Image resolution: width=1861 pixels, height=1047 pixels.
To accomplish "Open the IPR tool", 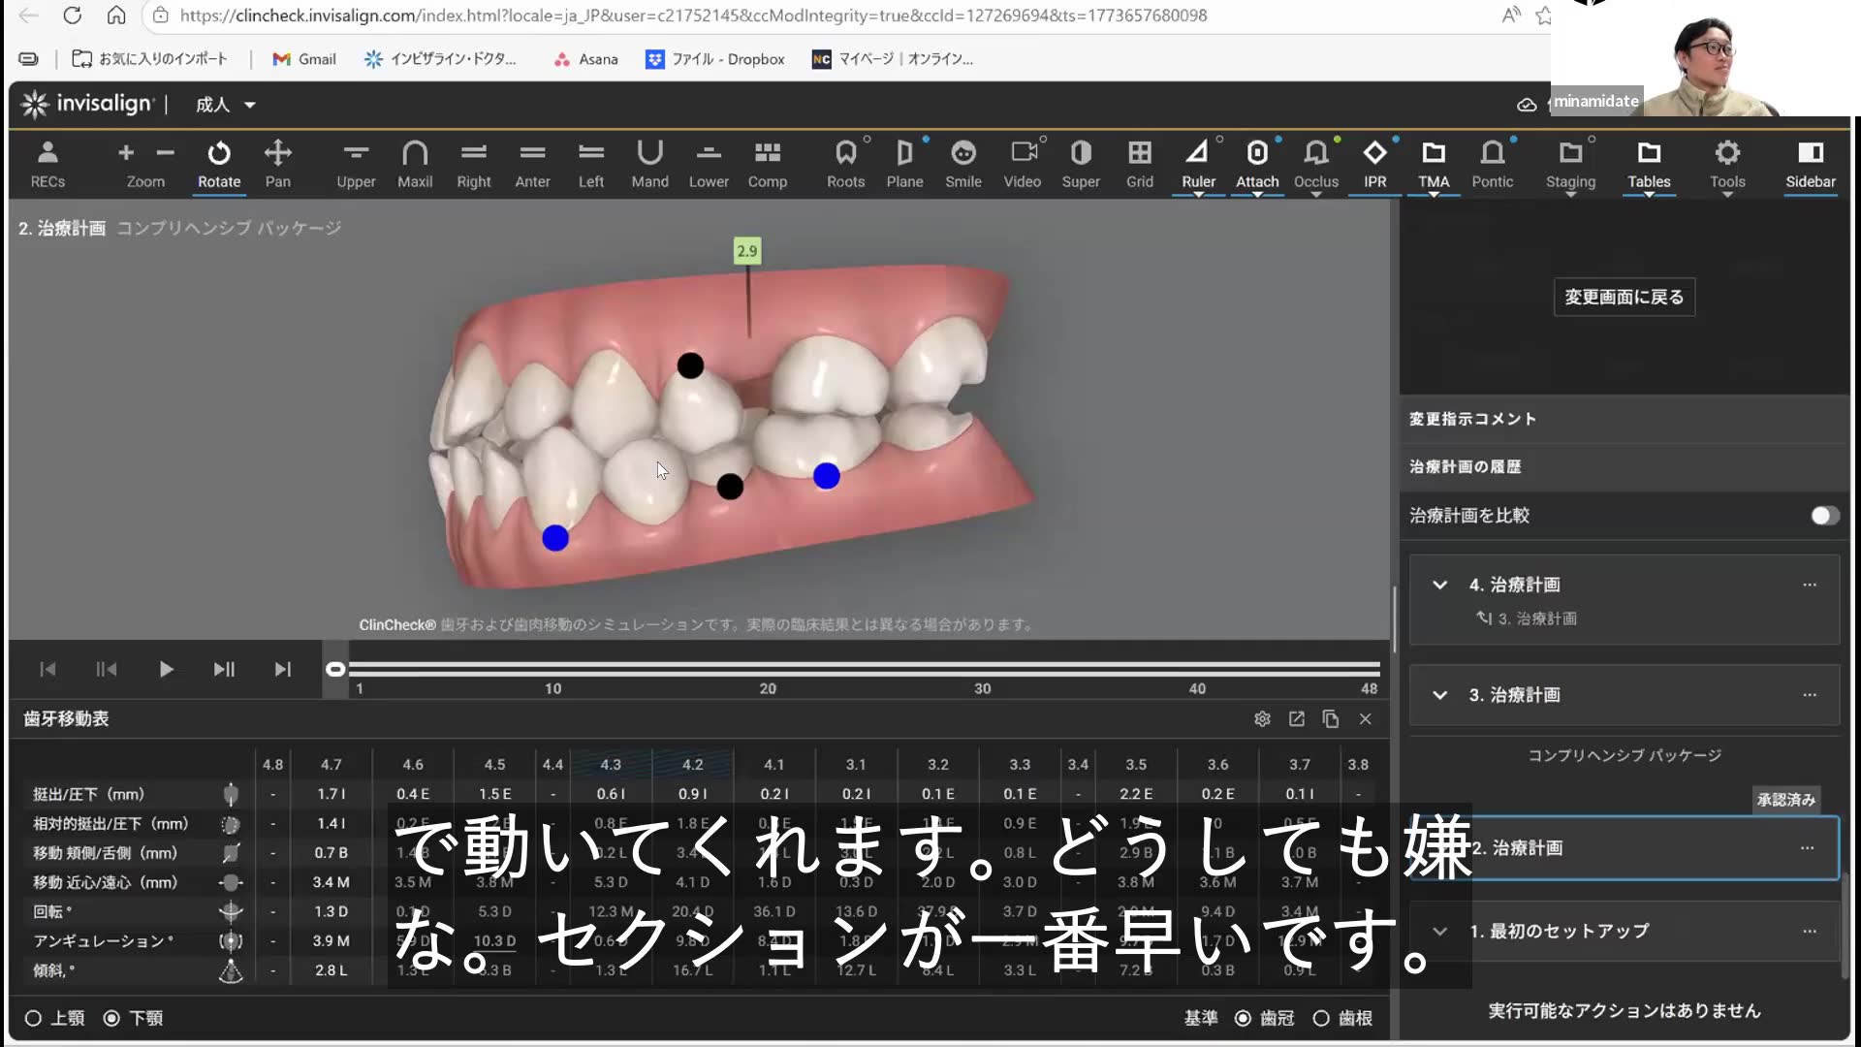I will pyautogui.click(x=1374, y=163).
